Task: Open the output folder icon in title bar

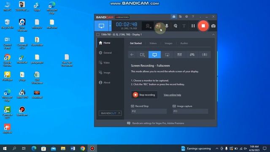Action: coord(180,16)
